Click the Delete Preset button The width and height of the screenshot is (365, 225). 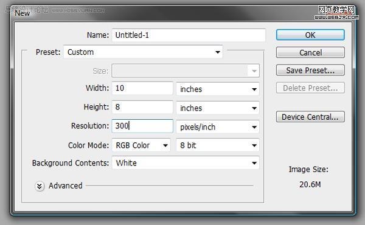(310, 88)
